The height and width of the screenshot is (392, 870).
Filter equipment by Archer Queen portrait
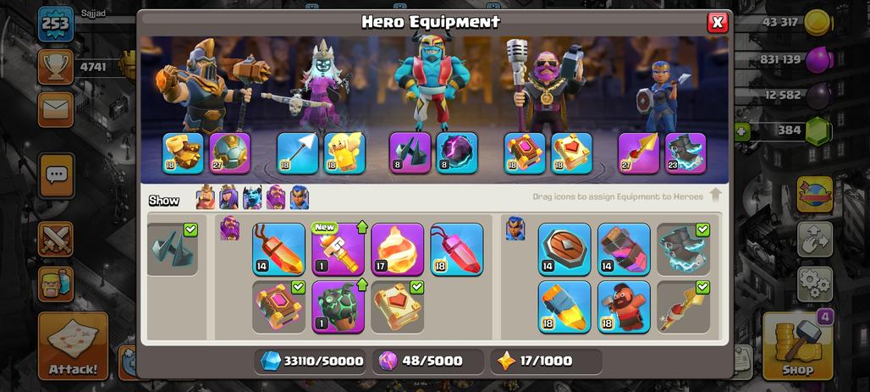pyautogui.click(x=229, y=197)
